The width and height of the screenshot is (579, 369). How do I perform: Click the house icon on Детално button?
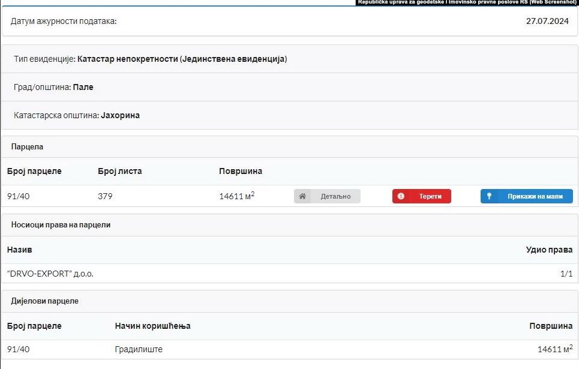tap(303, 196)
